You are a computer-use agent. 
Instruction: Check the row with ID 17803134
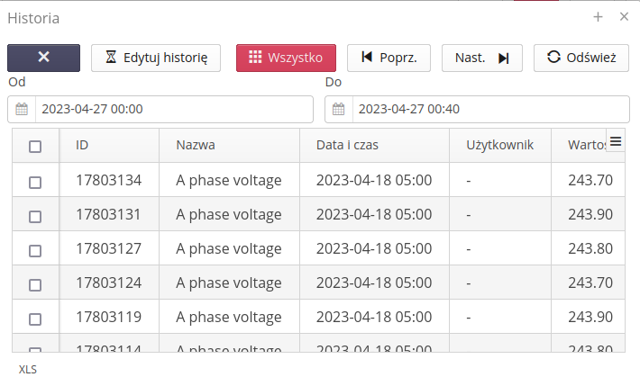click(x=35, y=181)
